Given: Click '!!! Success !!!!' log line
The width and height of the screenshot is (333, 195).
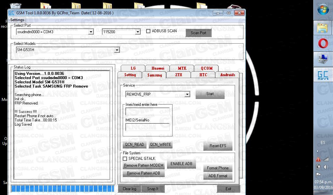Looking at the screenshot, I should pyautogui.click(x=26, y=112).
